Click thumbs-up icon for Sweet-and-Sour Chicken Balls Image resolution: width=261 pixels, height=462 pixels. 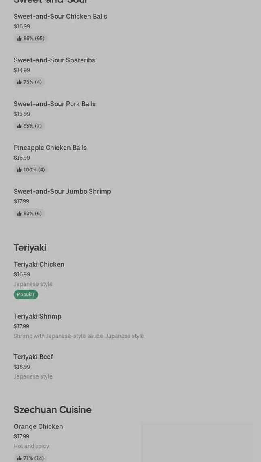click(x=19, y=38)
